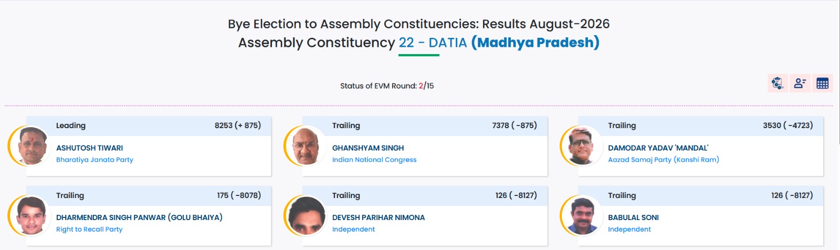
Task: Click Ashutosh Tiwari's candidate photo
Action: point(31,146)
